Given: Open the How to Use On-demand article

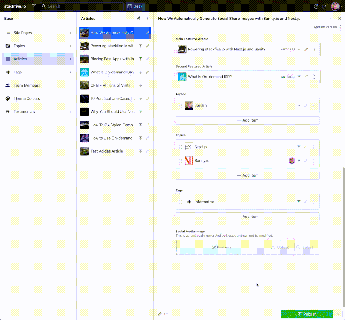Looking at the screenshot, I should click(115, 138).
